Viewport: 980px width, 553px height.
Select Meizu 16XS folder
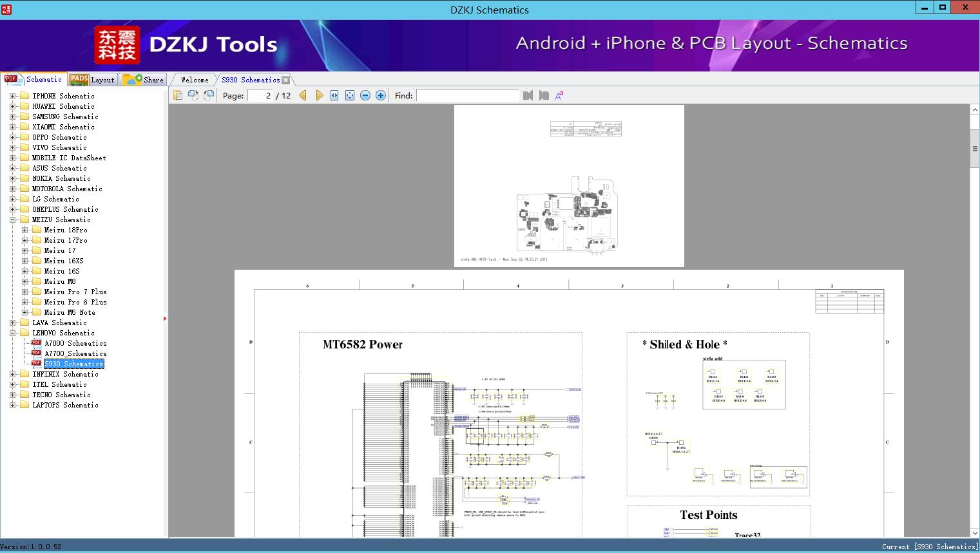(63, 261)
